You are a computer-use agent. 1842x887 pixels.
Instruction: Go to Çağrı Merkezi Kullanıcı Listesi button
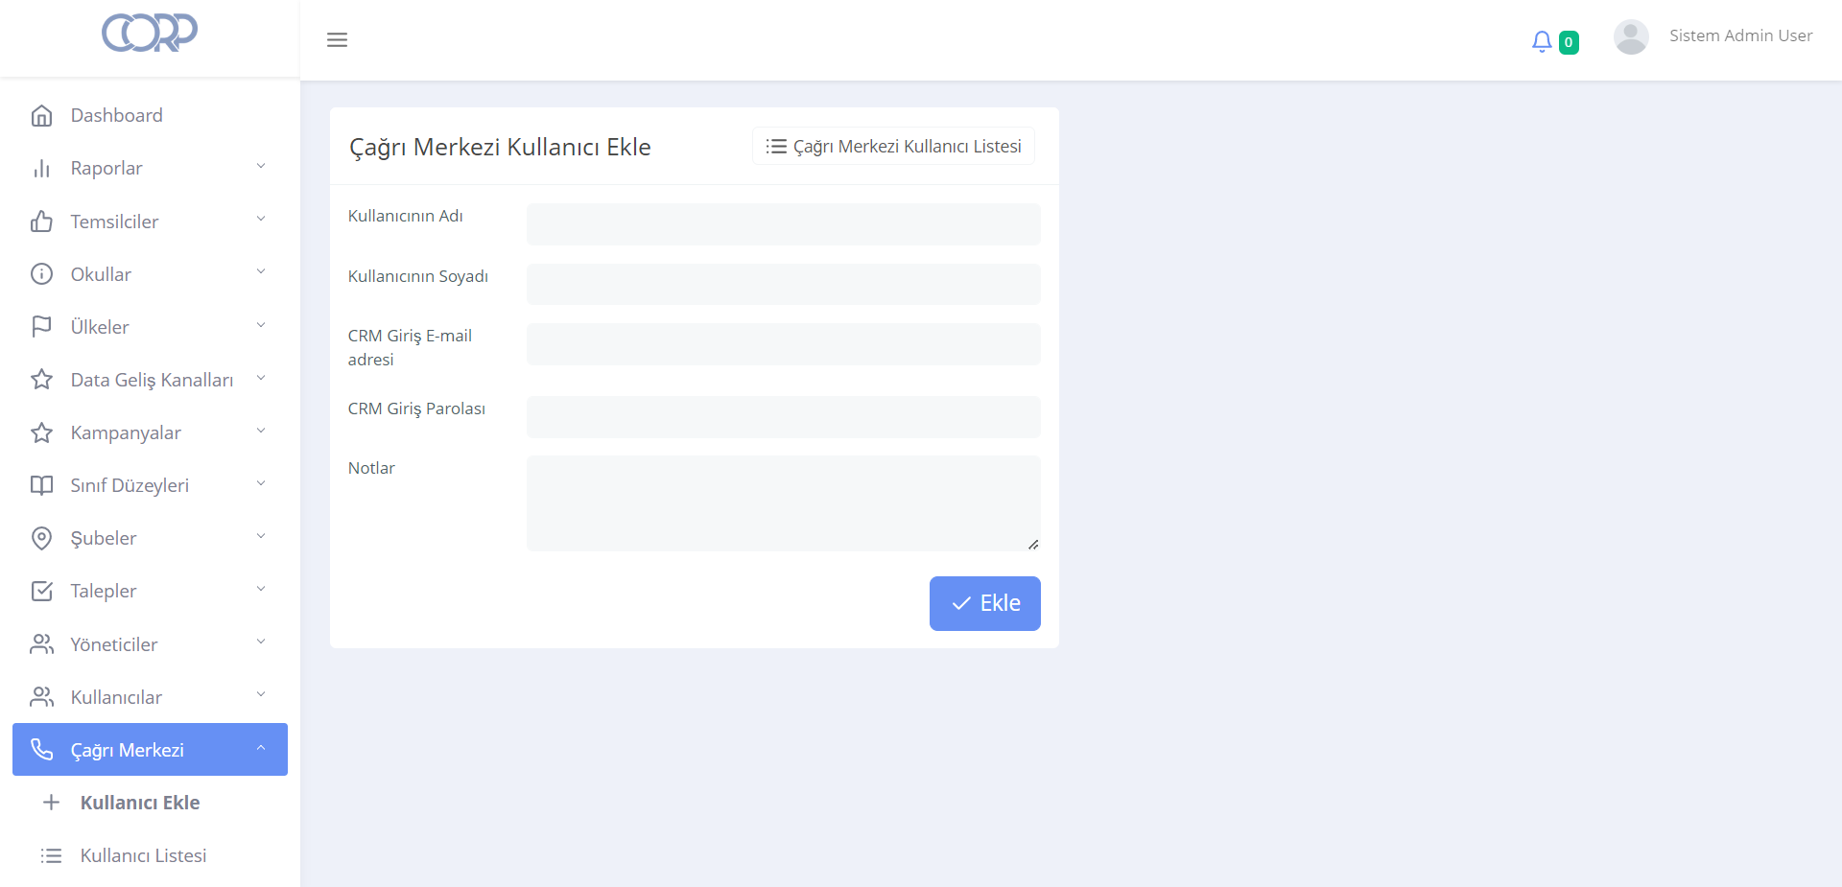click(893, 146)
